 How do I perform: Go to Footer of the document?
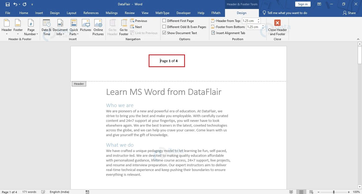click(123, 27)
